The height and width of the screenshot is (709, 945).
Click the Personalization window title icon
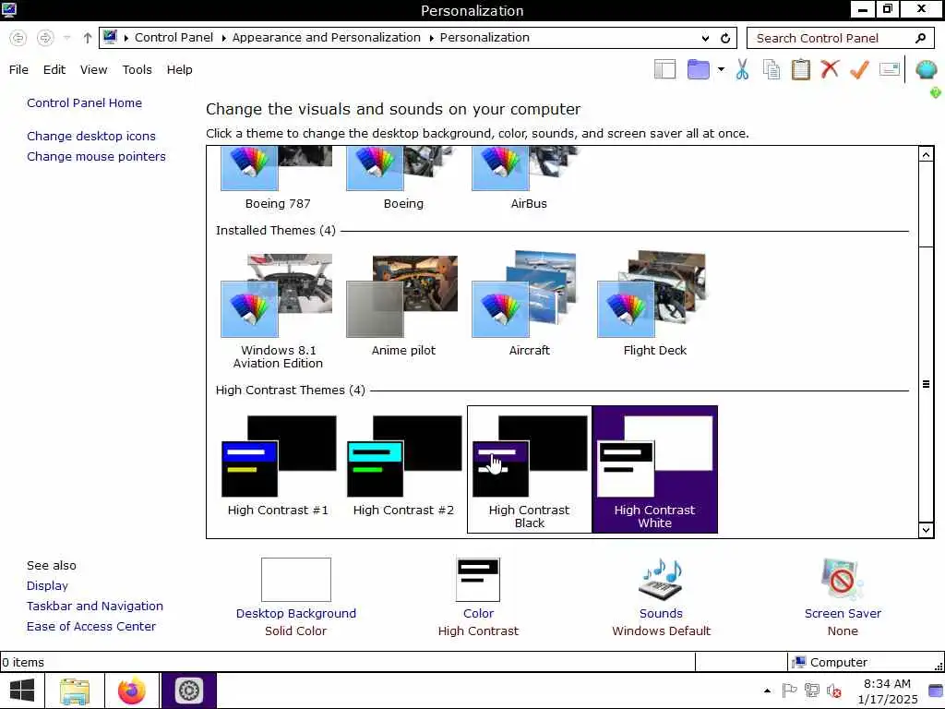[8, 9]
